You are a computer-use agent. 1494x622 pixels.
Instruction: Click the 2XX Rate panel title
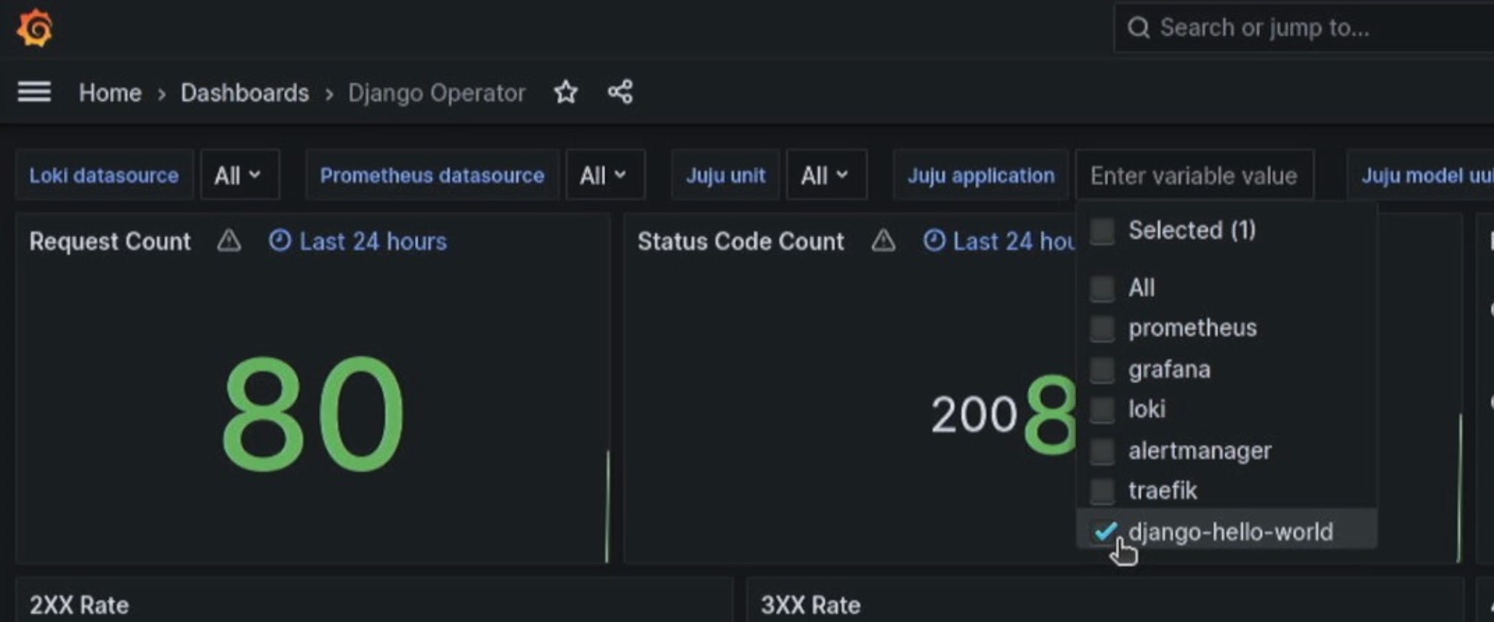pos(79,605)
